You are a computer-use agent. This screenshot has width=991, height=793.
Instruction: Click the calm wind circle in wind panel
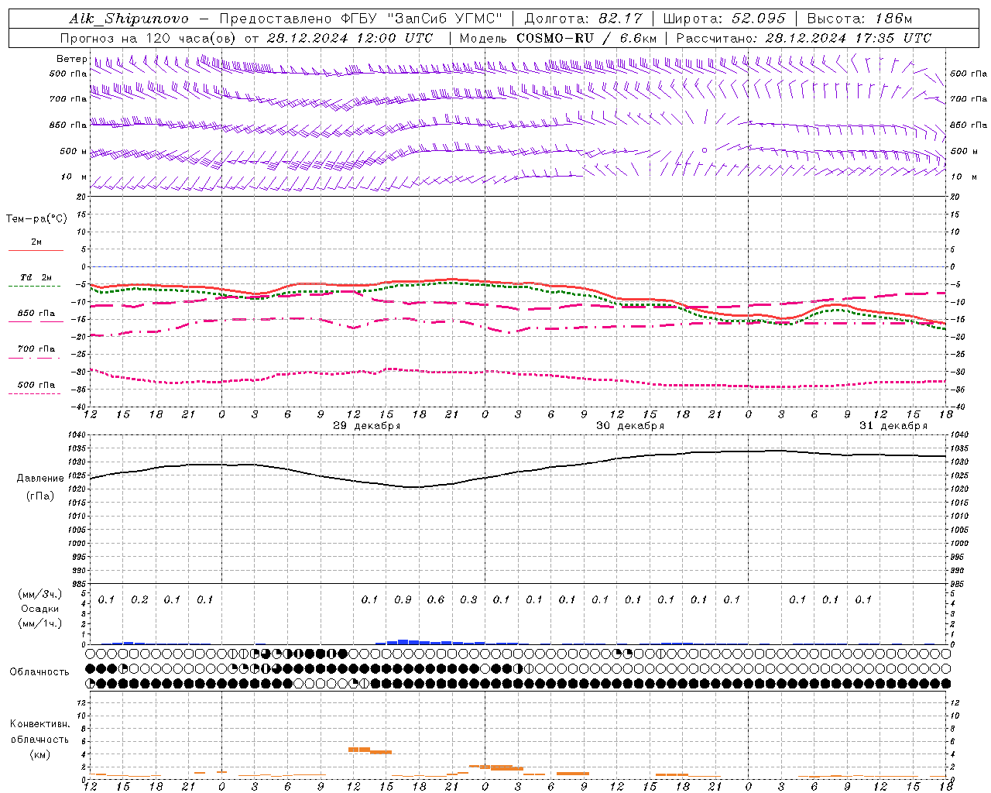coord(705,150)
